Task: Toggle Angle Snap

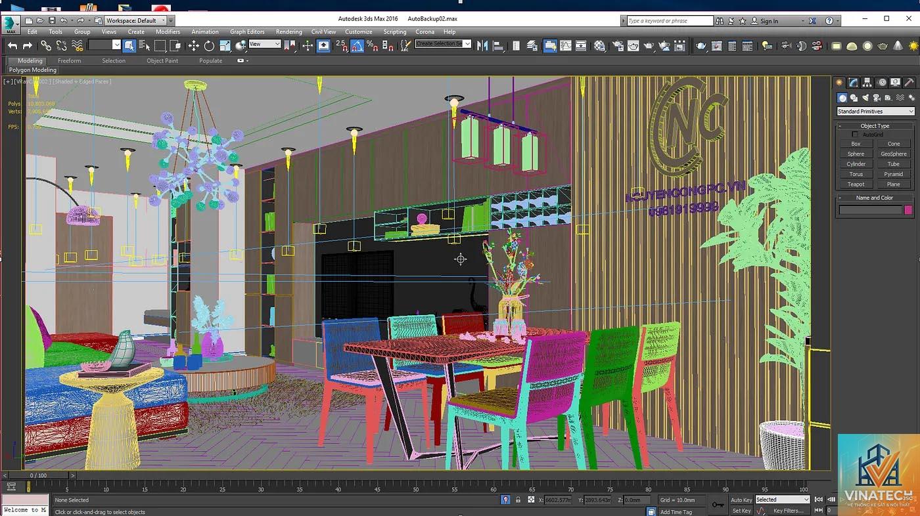Action: [357, 45]
